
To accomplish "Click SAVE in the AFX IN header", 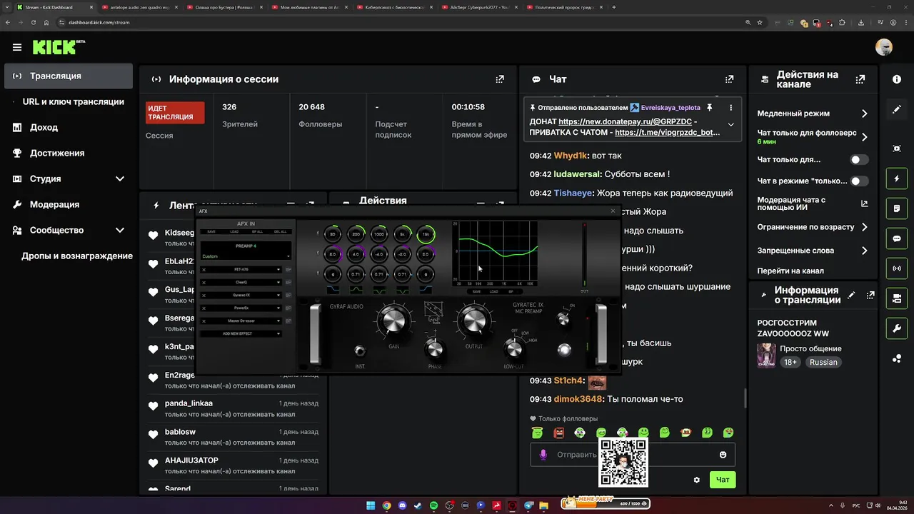I will (x=211, y=232).
